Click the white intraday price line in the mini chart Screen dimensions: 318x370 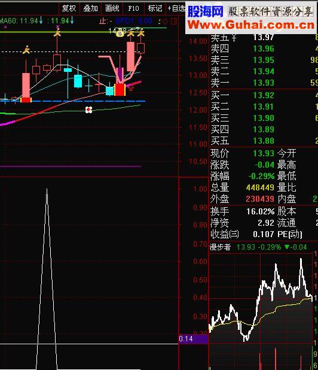tap(261, 300)
